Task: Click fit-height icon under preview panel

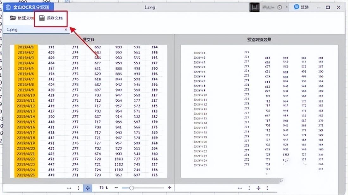Action: pos(249,188)
